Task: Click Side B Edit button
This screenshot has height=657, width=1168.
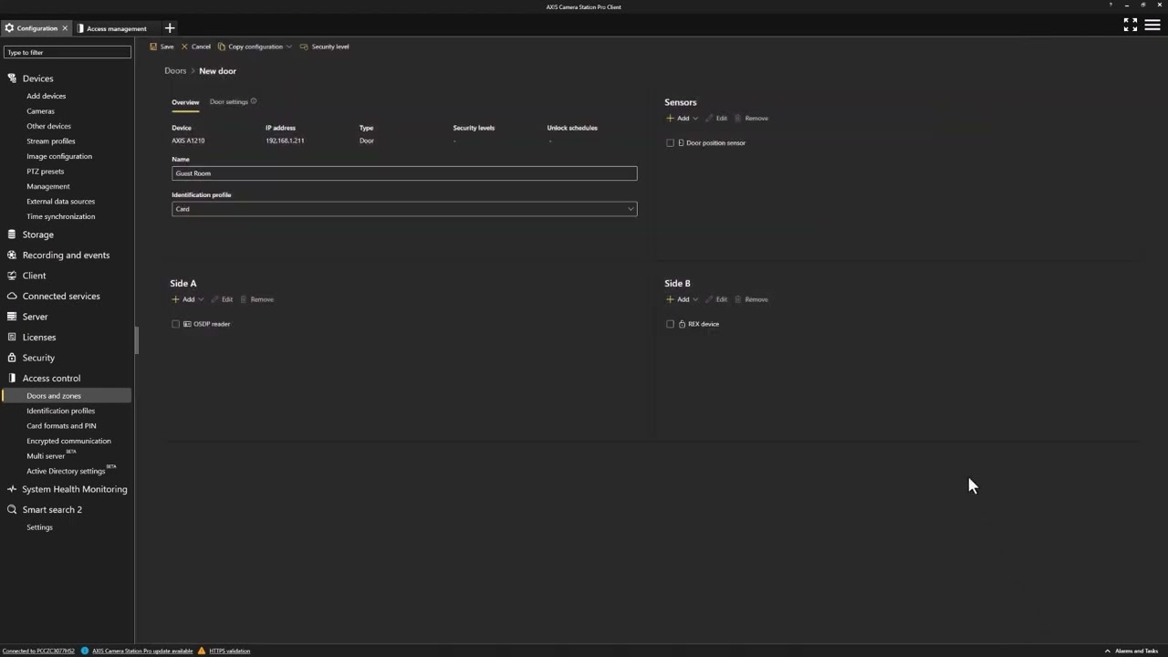Action: [716, 299]
